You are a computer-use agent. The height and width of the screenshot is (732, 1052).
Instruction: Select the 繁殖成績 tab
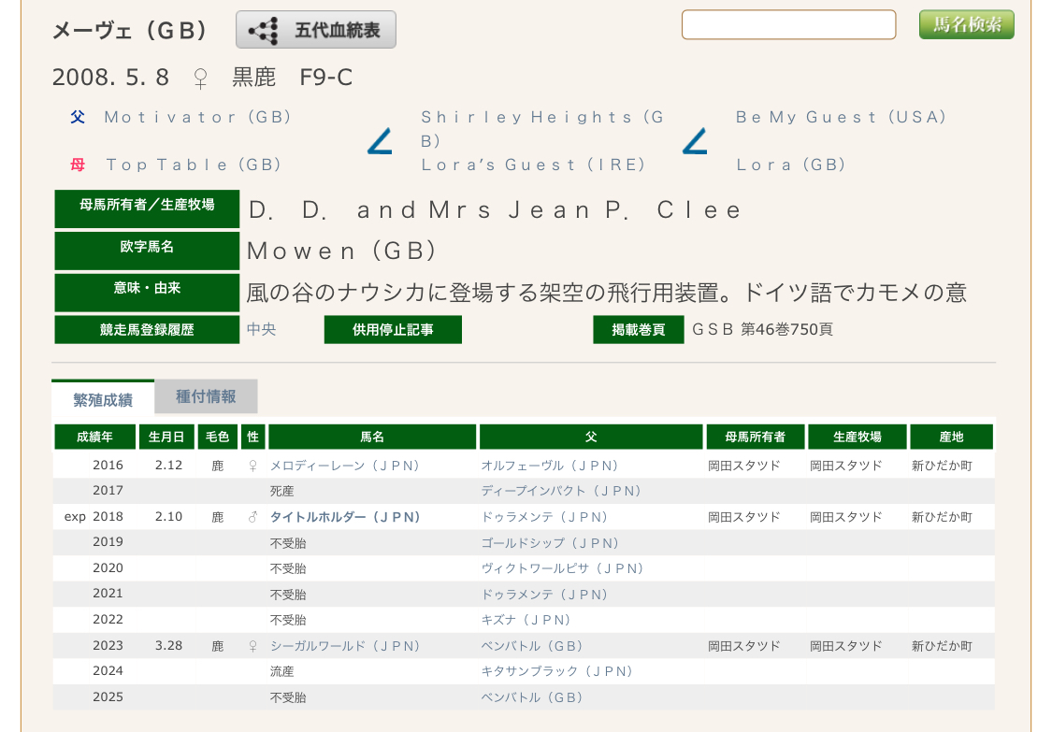click(103, 400)
